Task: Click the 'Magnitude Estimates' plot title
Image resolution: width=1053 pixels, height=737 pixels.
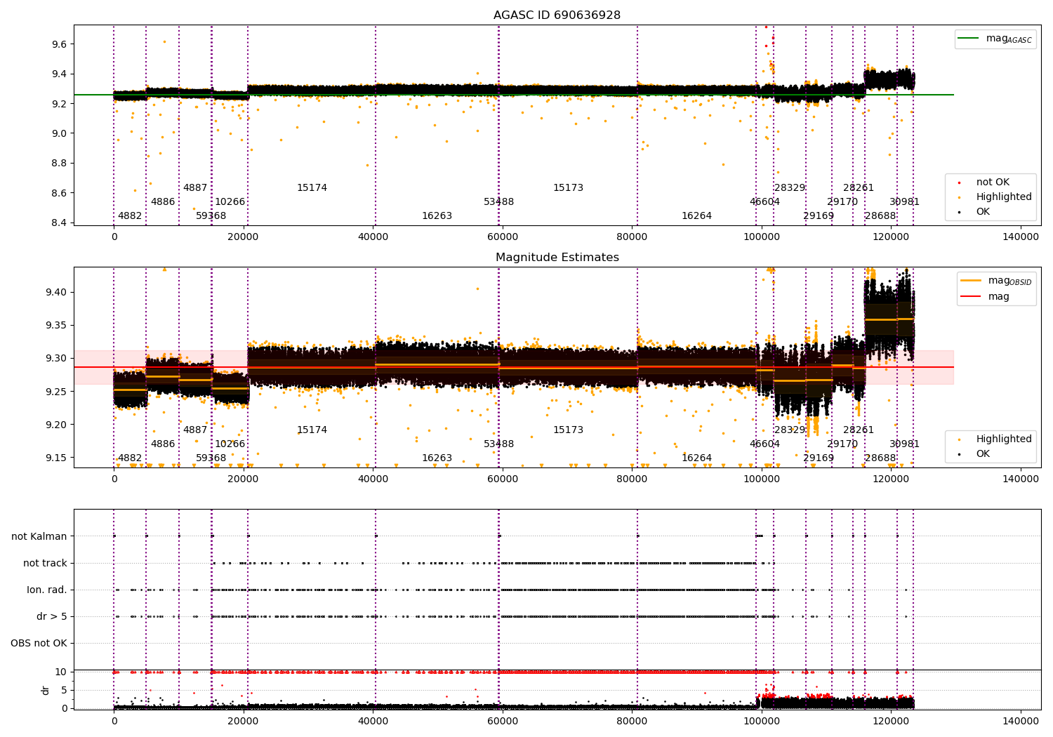Action: [x=557, y=257]
